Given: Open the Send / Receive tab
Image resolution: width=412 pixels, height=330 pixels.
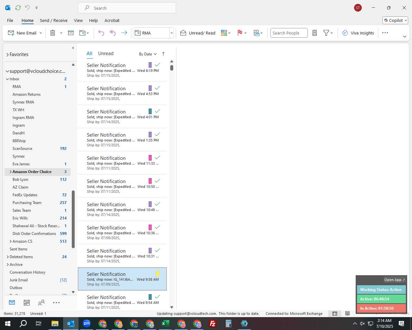Looking at the screenshot, I should point(54,20).
